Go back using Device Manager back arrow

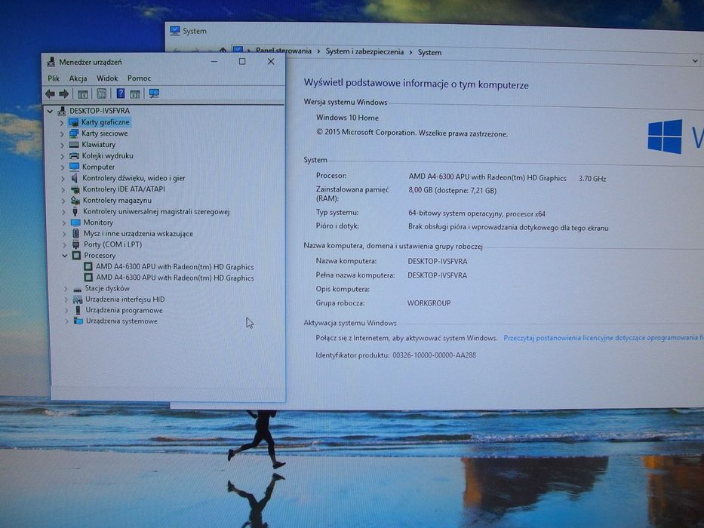pos(50,94)
